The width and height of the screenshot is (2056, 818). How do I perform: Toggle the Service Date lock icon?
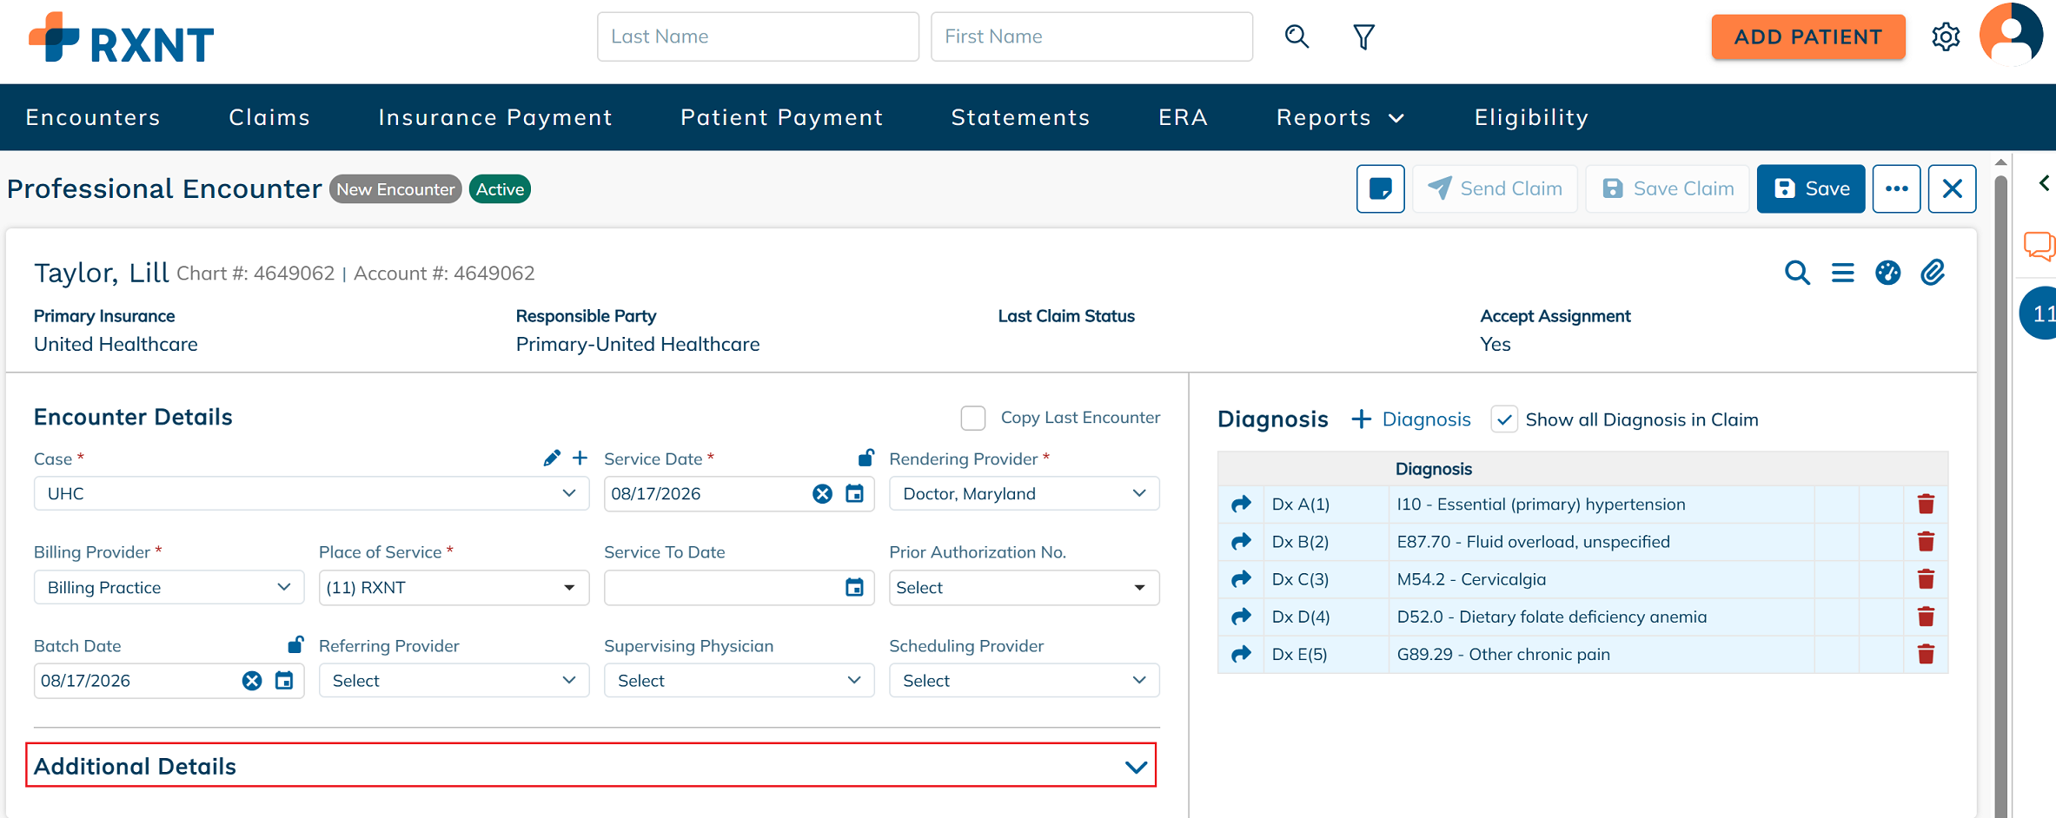pos(866,457)
